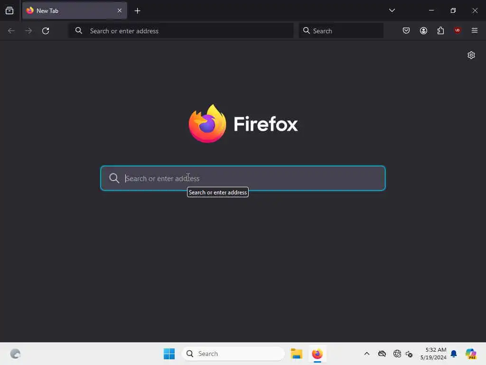
Task: Restore down the Firefox window
Action: click(x=453, y=10)
